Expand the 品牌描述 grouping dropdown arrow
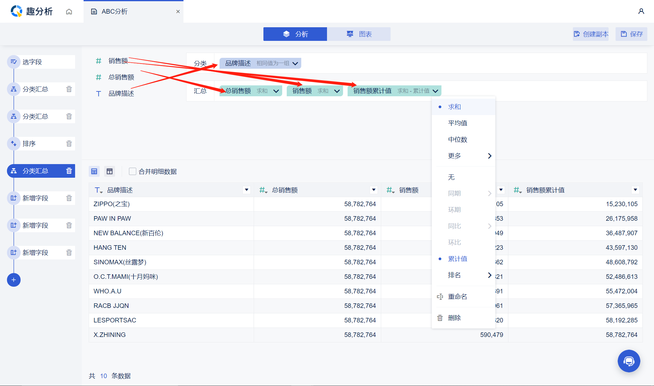This screenshot has height=386, width=654. [295, 63]
